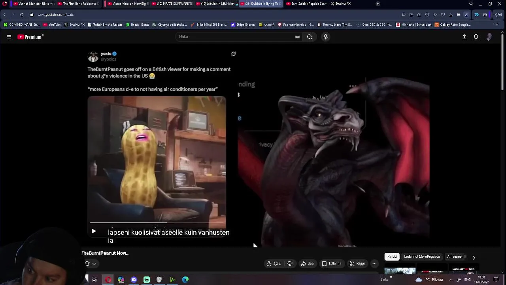This screenshot has width=506, height=285.
Task: Open the on-screen keyboard in the search field
Action: coord(297,37)
